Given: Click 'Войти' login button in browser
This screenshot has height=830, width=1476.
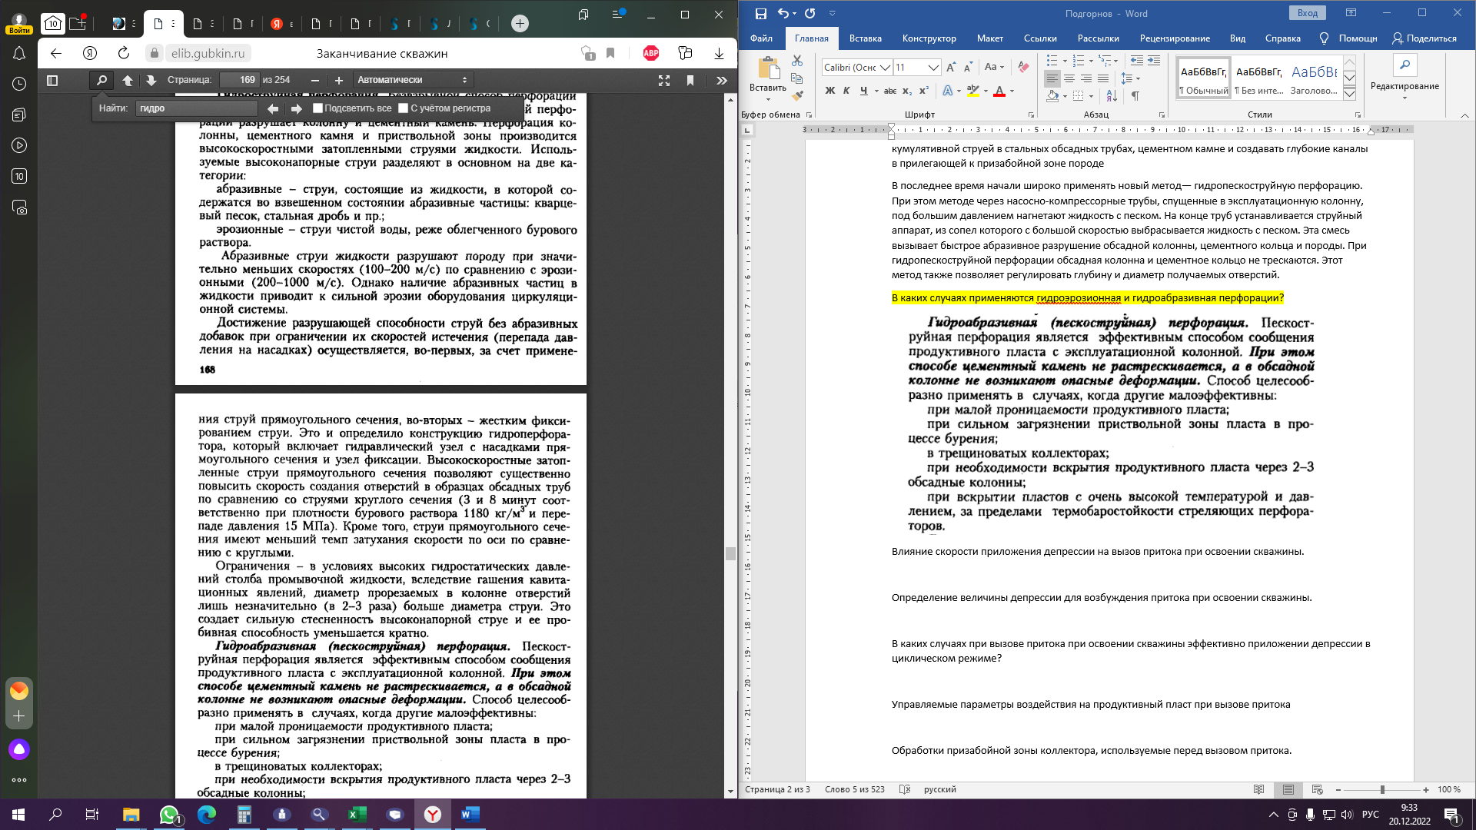Looking at the screenshot, I should pyautogui.click(x=19, y=30).
